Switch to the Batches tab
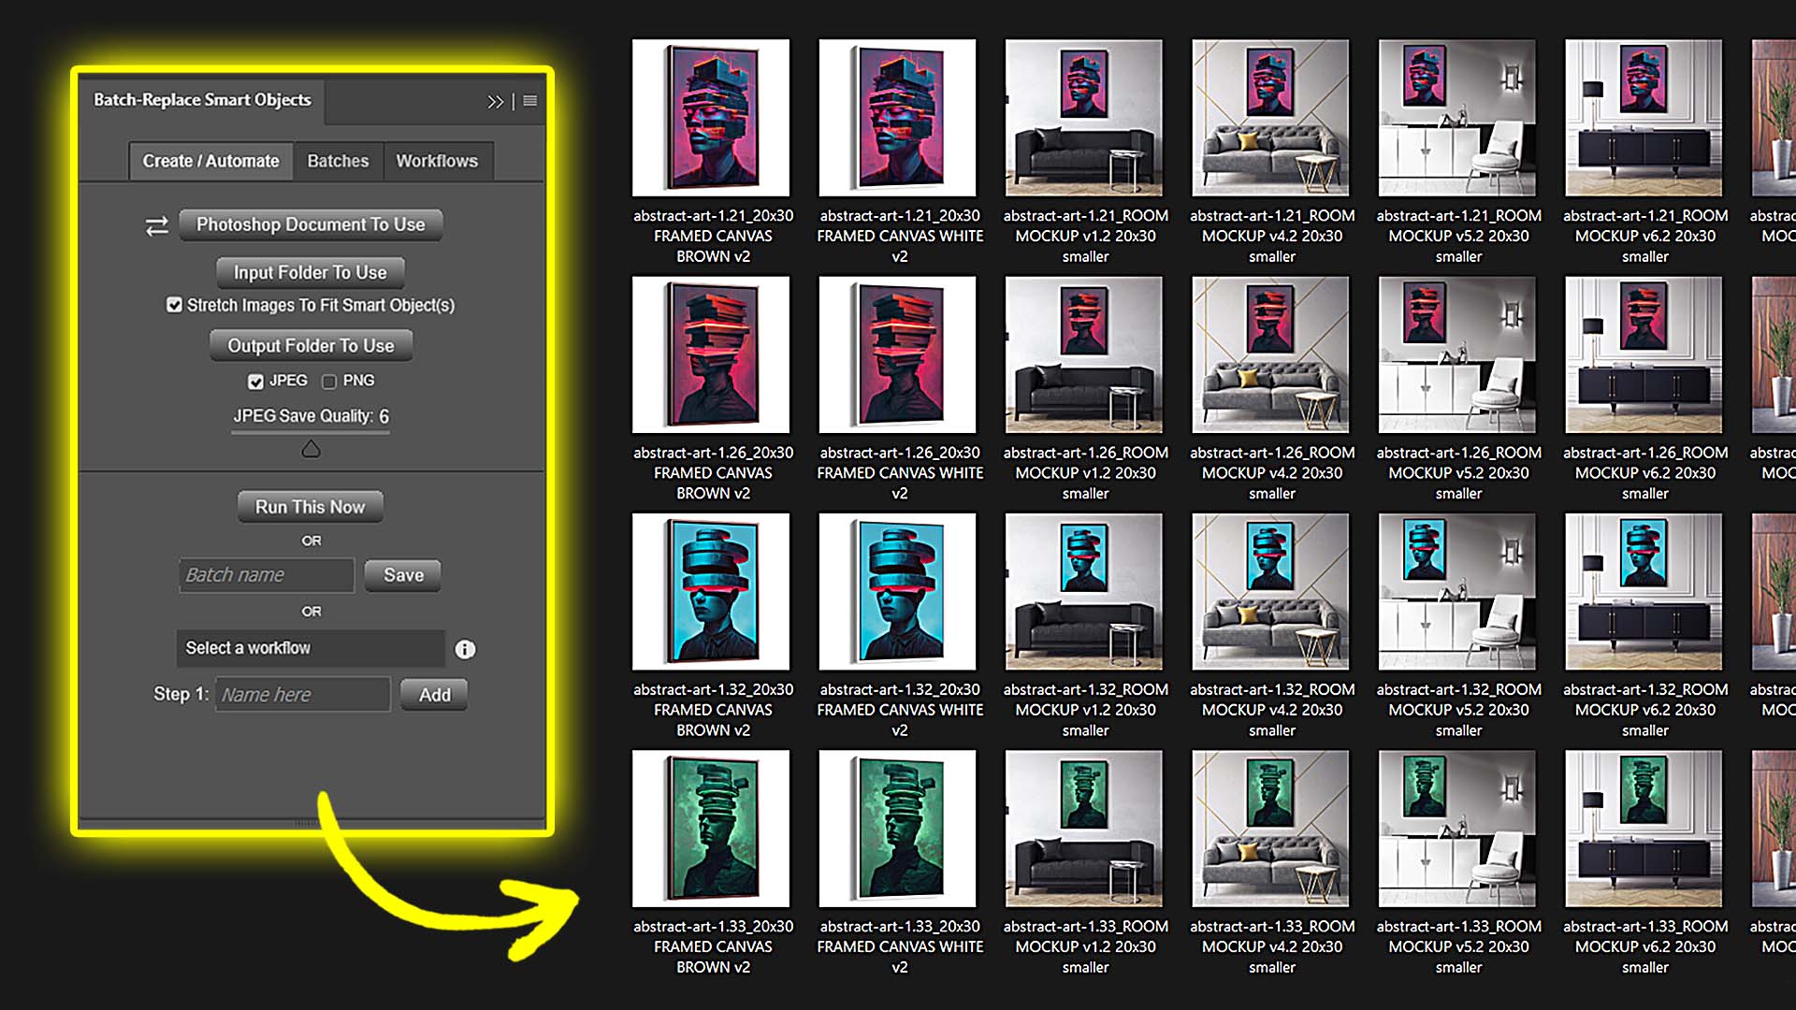Viewport: 1796px width, 1010px height. coord(338,160)
